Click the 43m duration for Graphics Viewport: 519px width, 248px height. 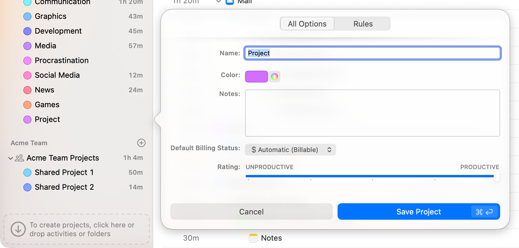[x=135, y=16]
